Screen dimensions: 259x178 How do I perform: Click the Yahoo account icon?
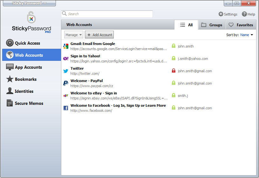tap(66, 59)
